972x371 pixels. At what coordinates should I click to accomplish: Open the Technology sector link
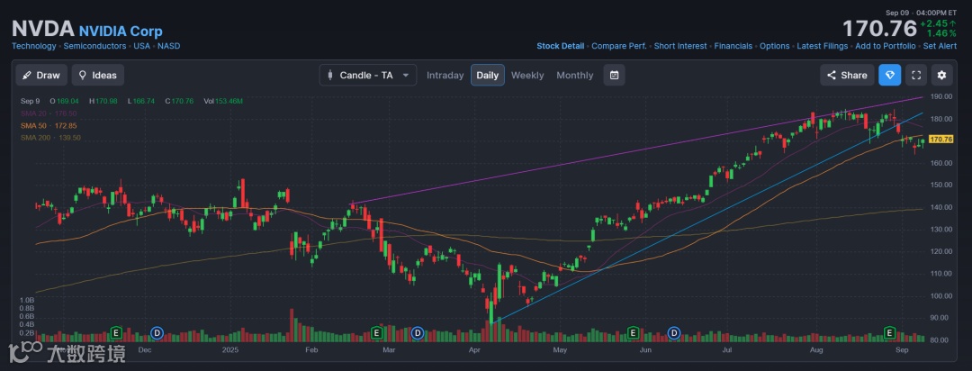34,46
